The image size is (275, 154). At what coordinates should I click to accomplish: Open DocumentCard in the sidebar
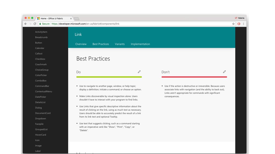[x=43, y=113]
